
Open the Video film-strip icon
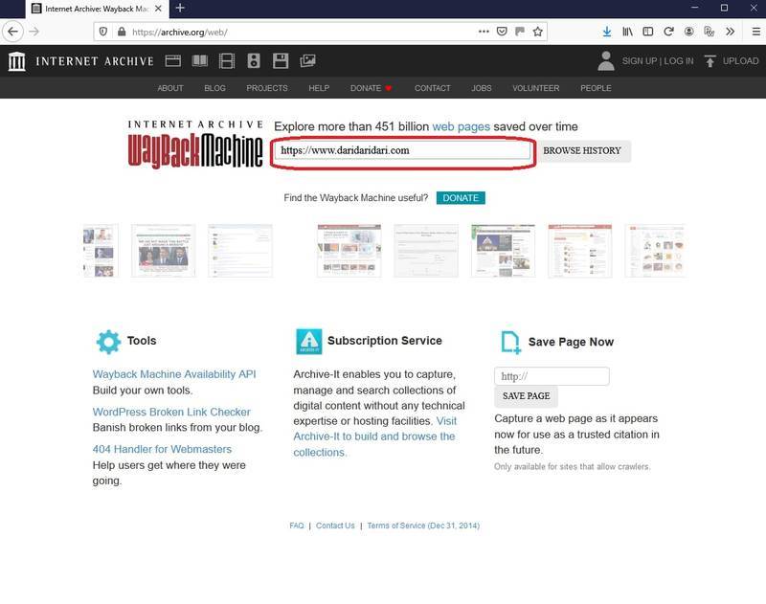(x=227, y=60)
